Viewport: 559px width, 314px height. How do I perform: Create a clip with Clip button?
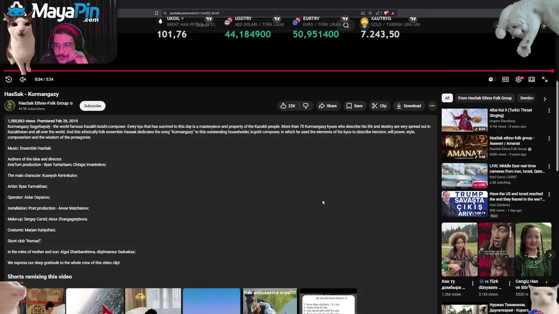point(379,106)
